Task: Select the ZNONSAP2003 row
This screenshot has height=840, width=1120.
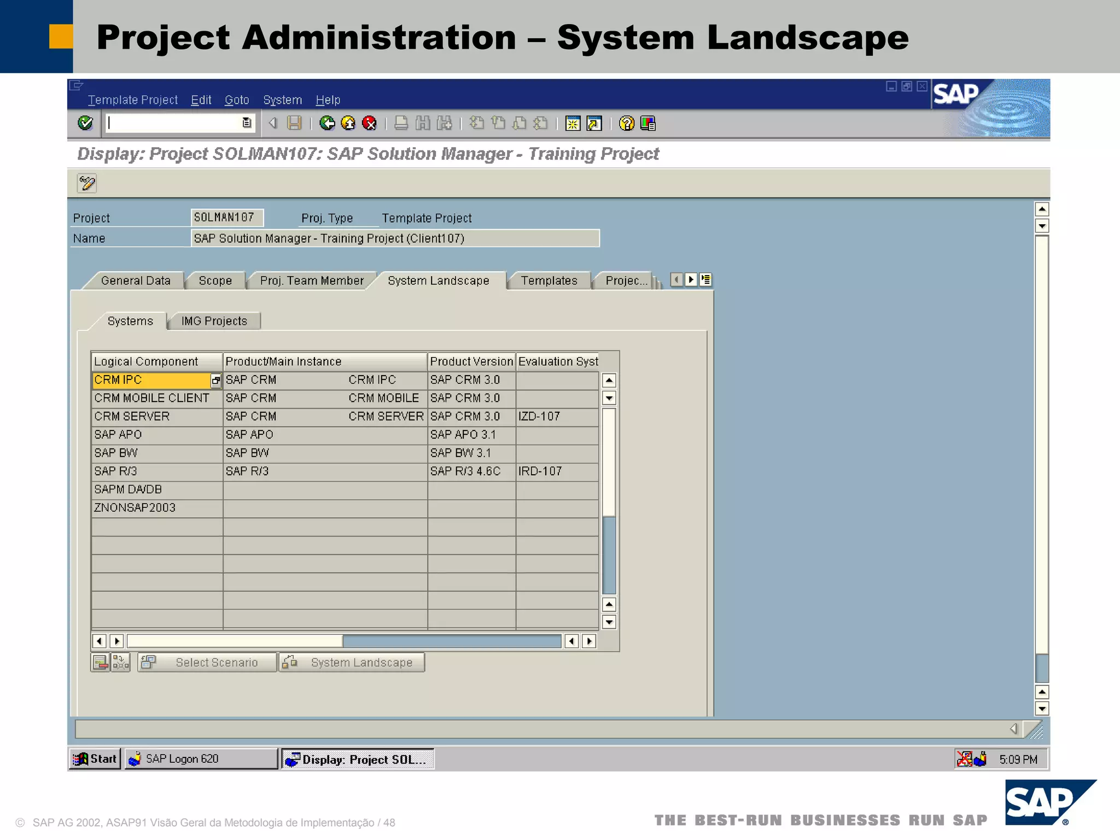Action: 157,507
